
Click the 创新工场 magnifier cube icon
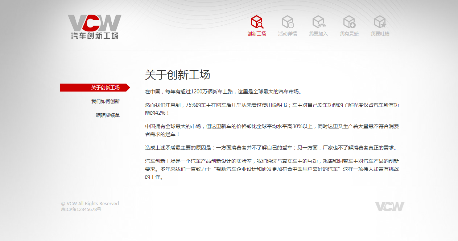257,21
